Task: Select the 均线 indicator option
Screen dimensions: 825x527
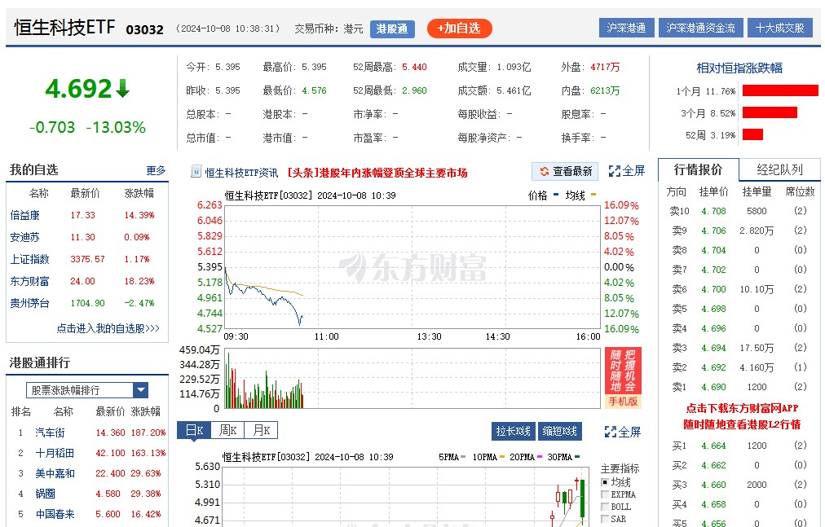Action: [605, 482]
